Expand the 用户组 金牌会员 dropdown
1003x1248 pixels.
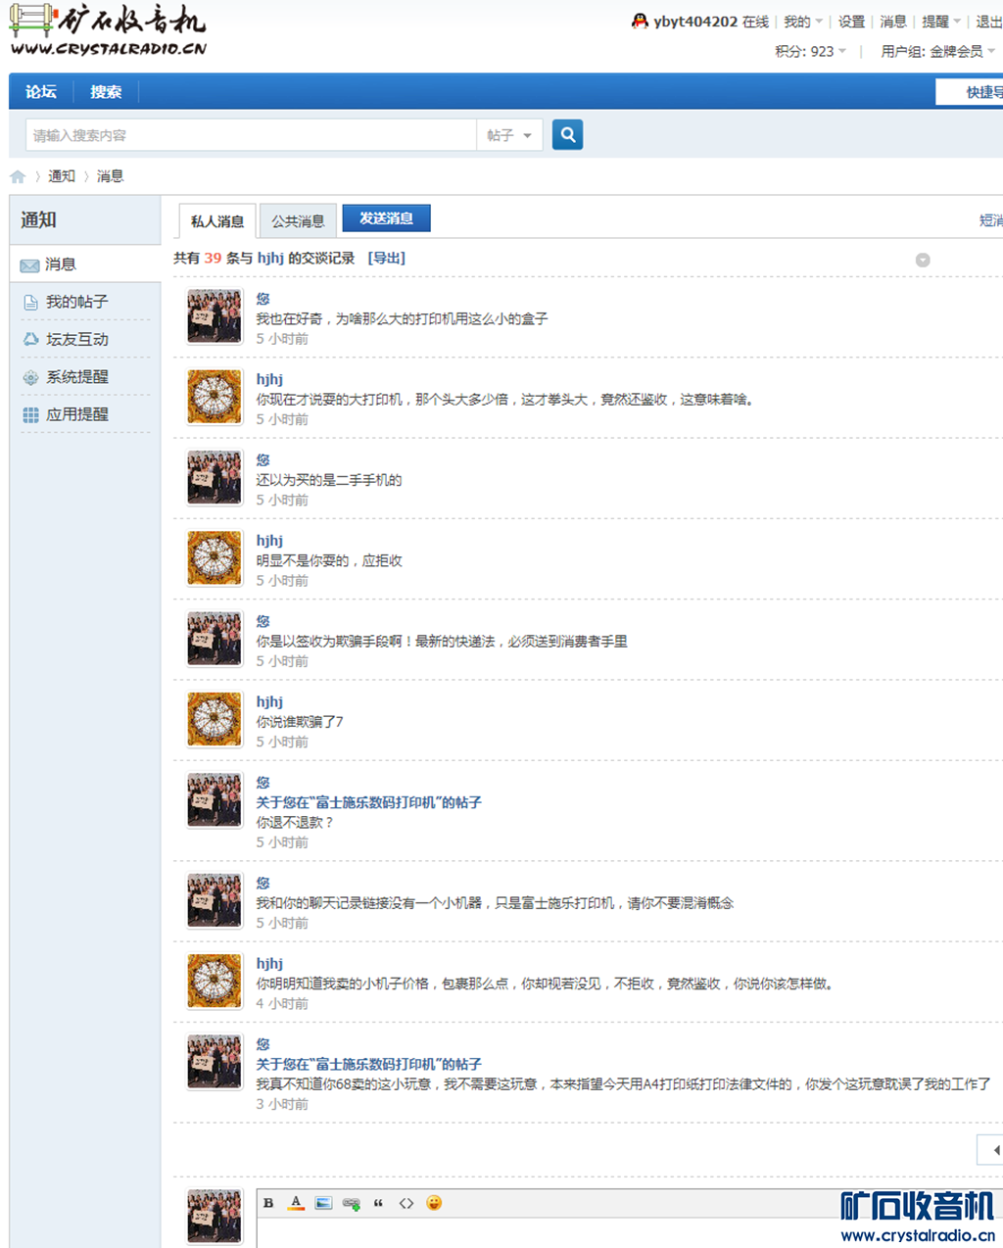point(938,51)
